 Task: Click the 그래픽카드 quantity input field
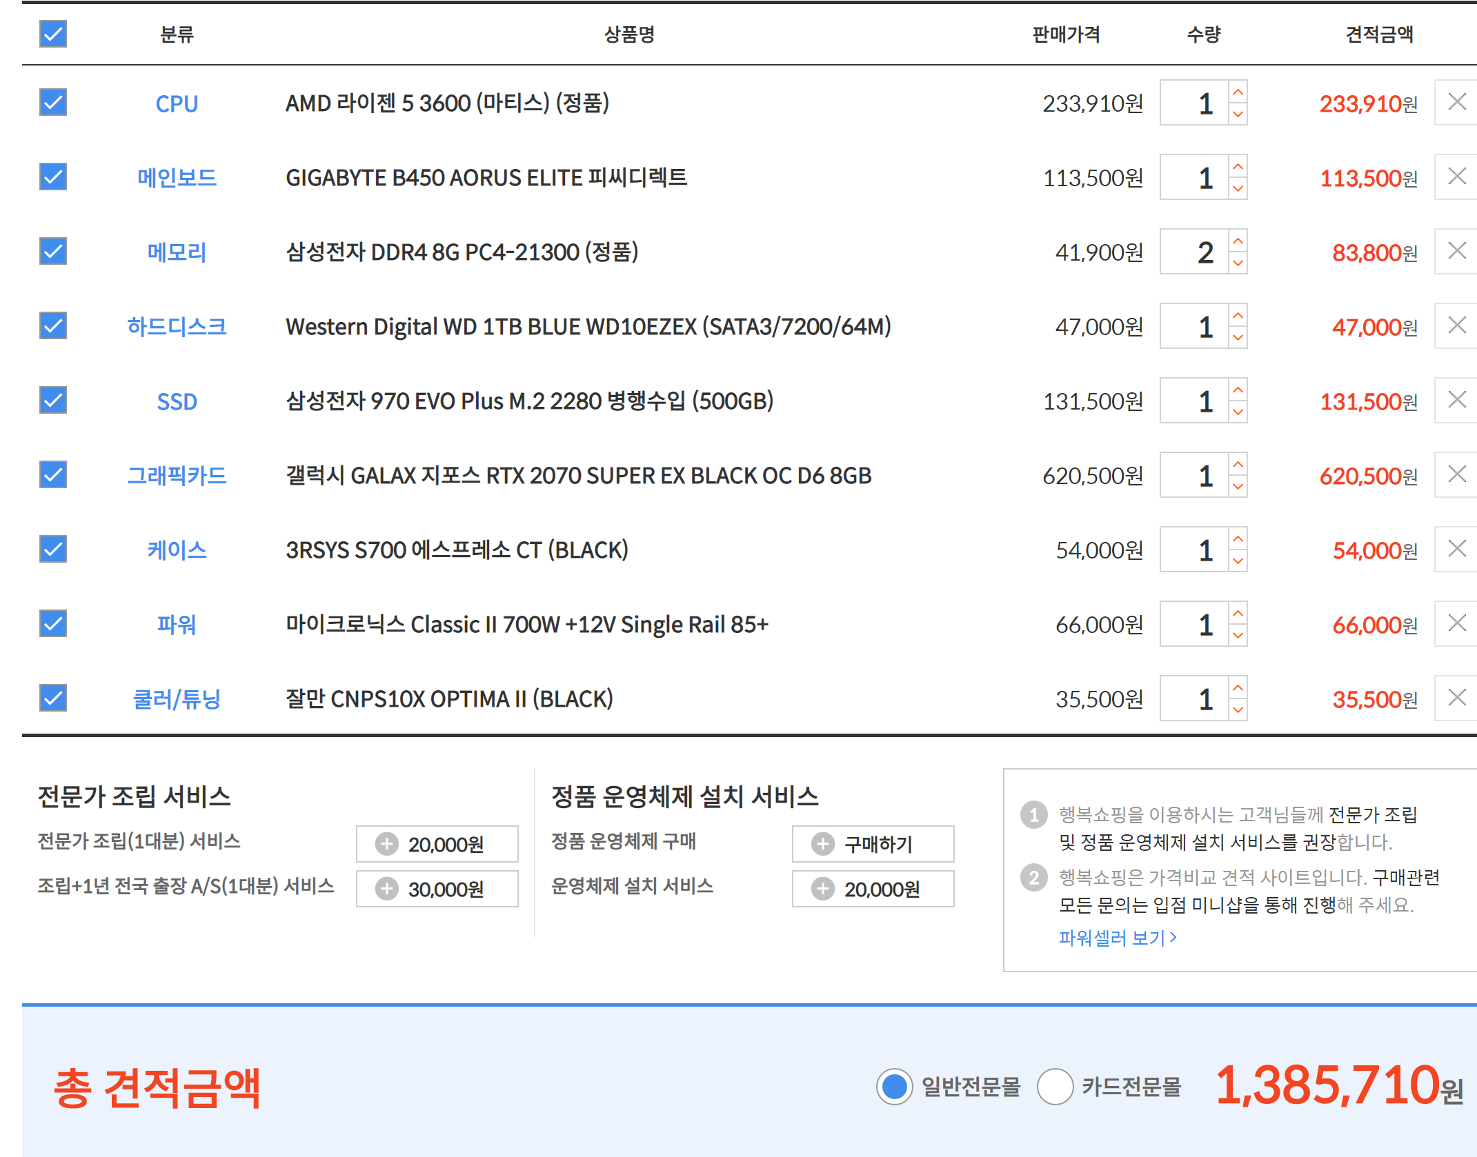click(x=1194, y=475)
